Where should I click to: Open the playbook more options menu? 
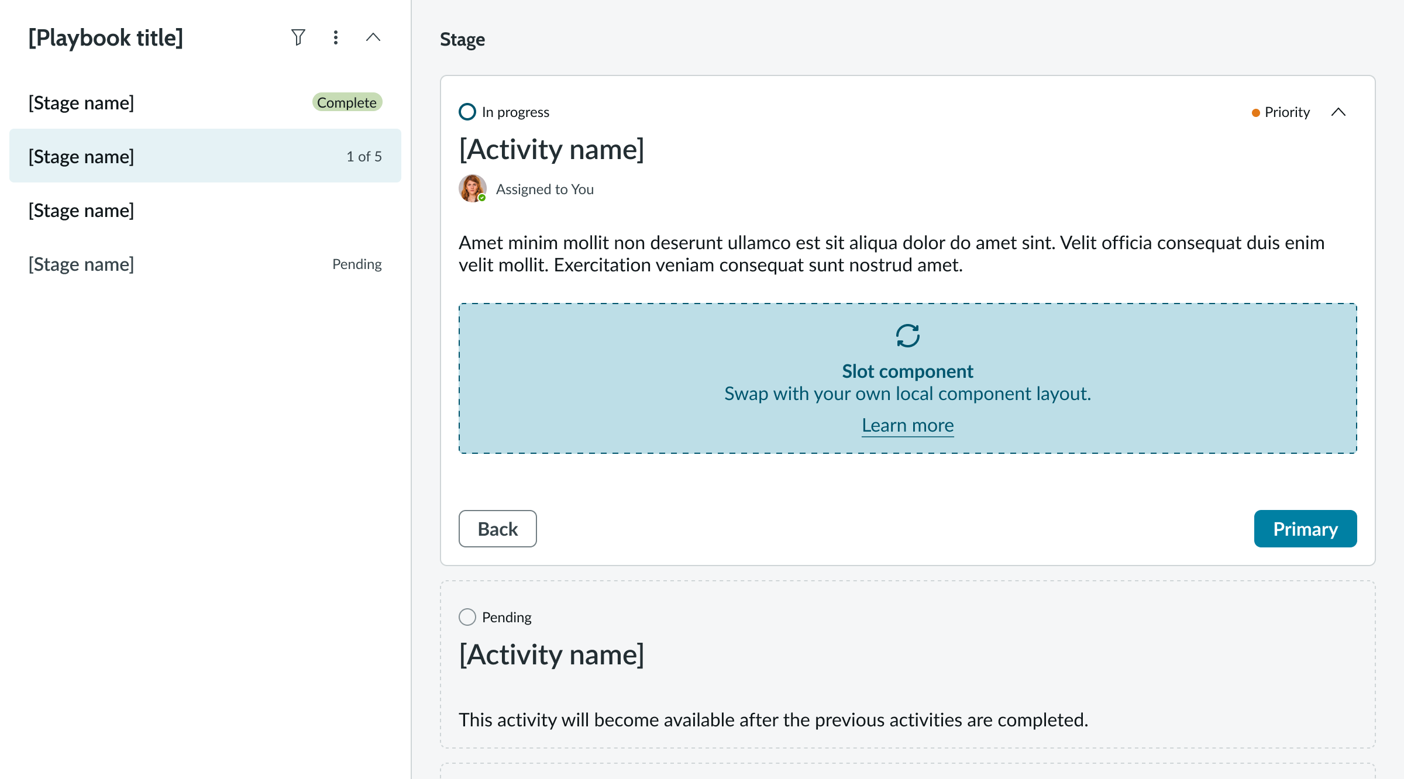[x=336, y=37]
